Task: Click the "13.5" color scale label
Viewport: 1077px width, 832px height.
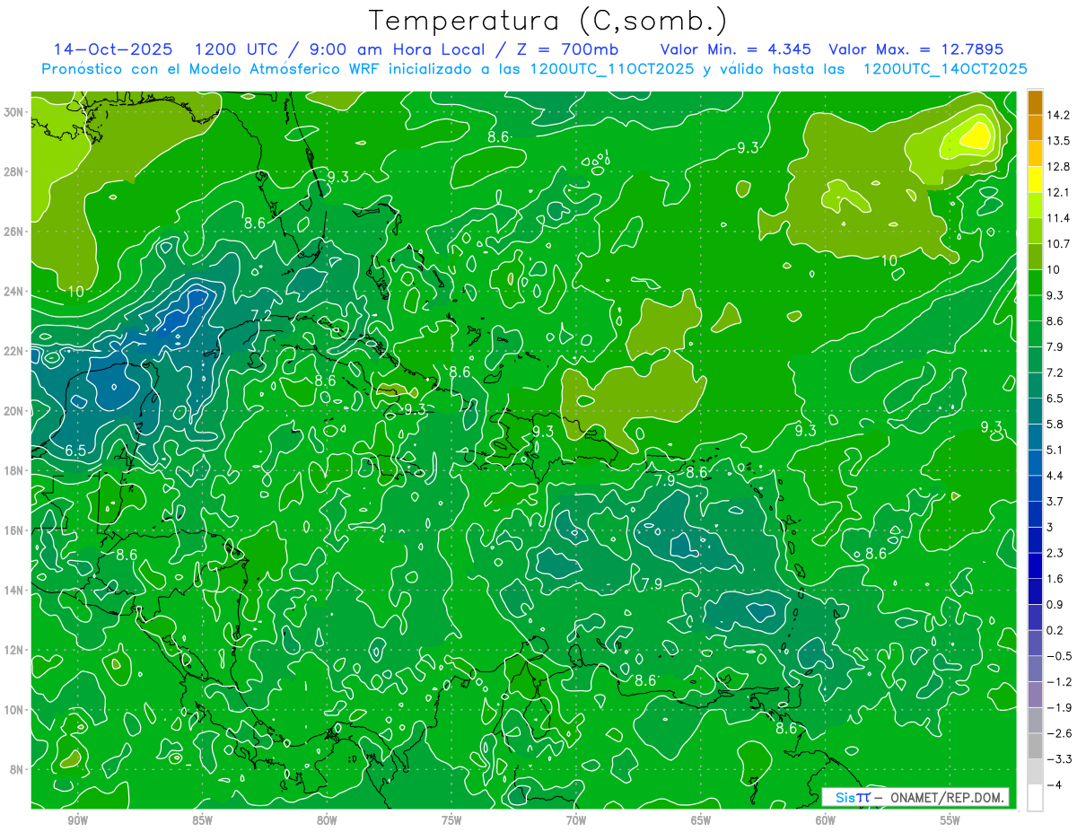Action: 1060,141
